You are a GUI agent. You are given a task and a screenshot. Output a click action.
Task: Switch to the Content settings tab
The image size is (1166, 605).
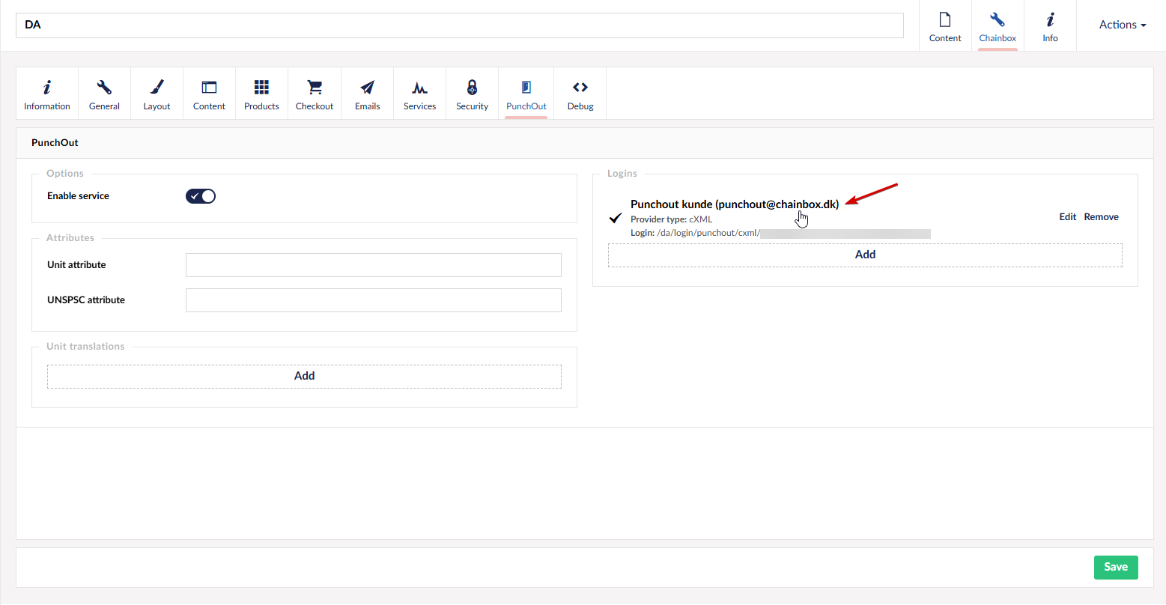tap(209, 94)
